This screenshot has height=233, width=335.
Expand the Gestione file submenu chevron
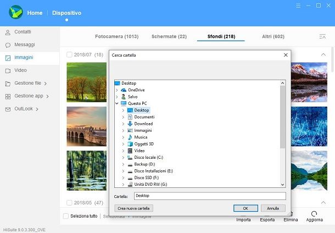click(46, 84)
